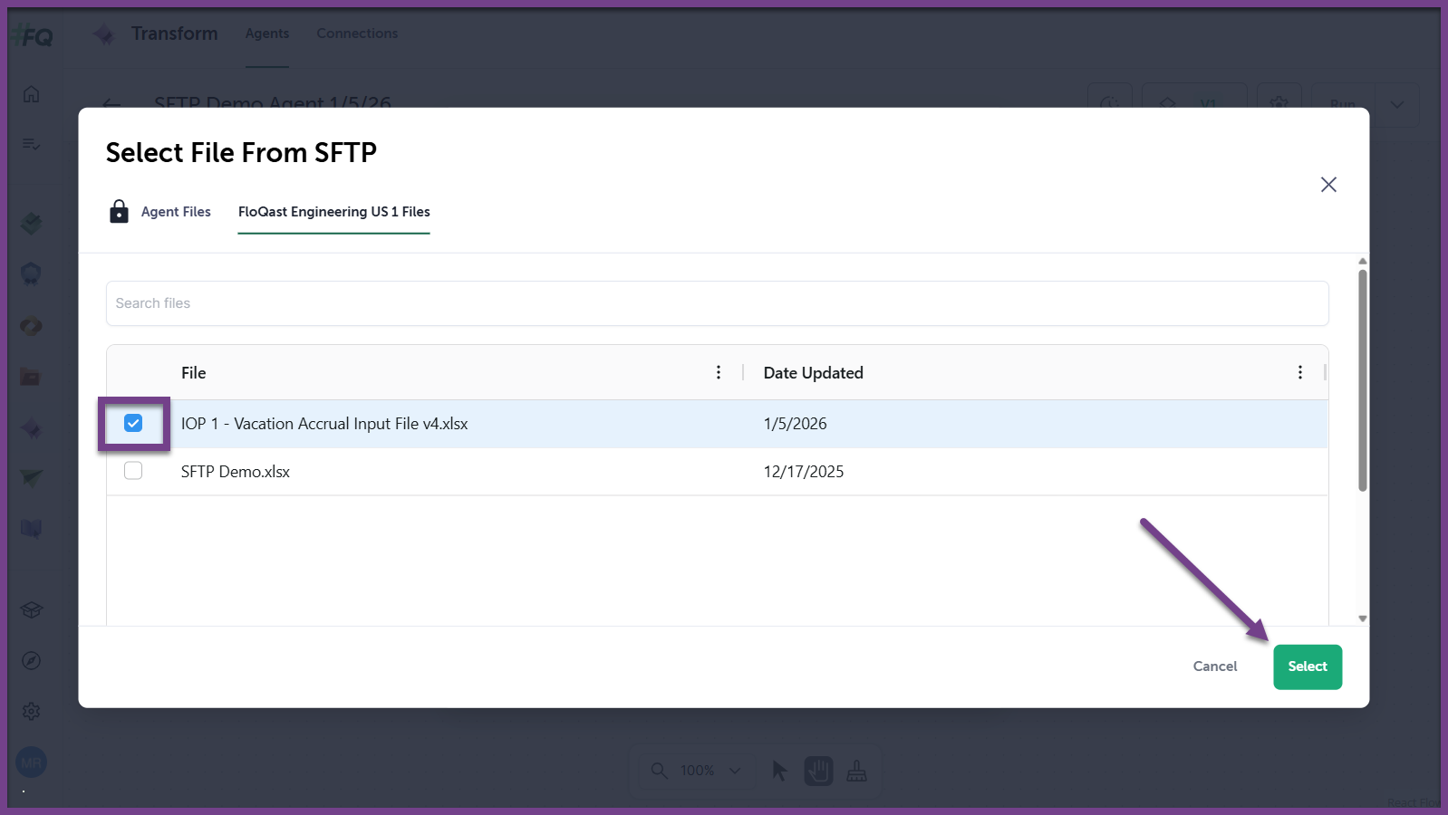
Task: Uncheck the IOP 1 Vacation Accrual file checkbox
Action: (133, 423)
